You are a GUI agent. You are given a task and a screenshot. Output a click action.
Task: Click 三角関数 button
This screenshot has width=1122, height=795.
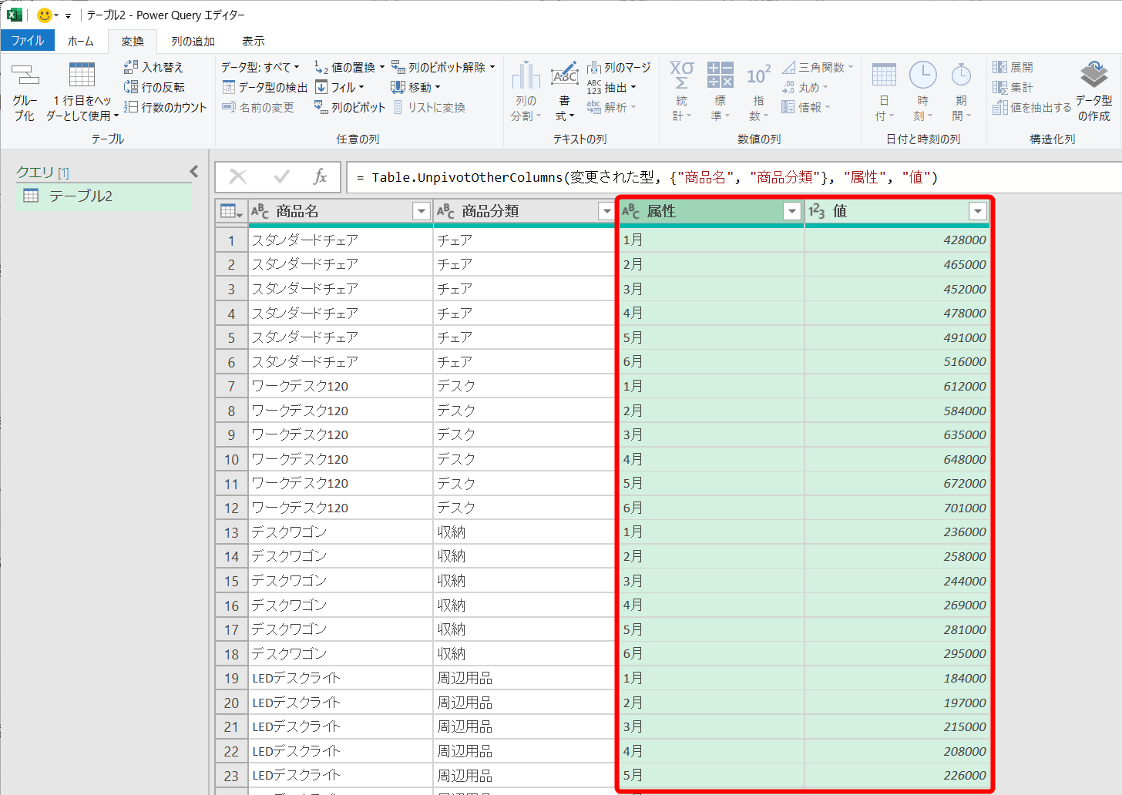pyautogui.click(x=818, y=67)
